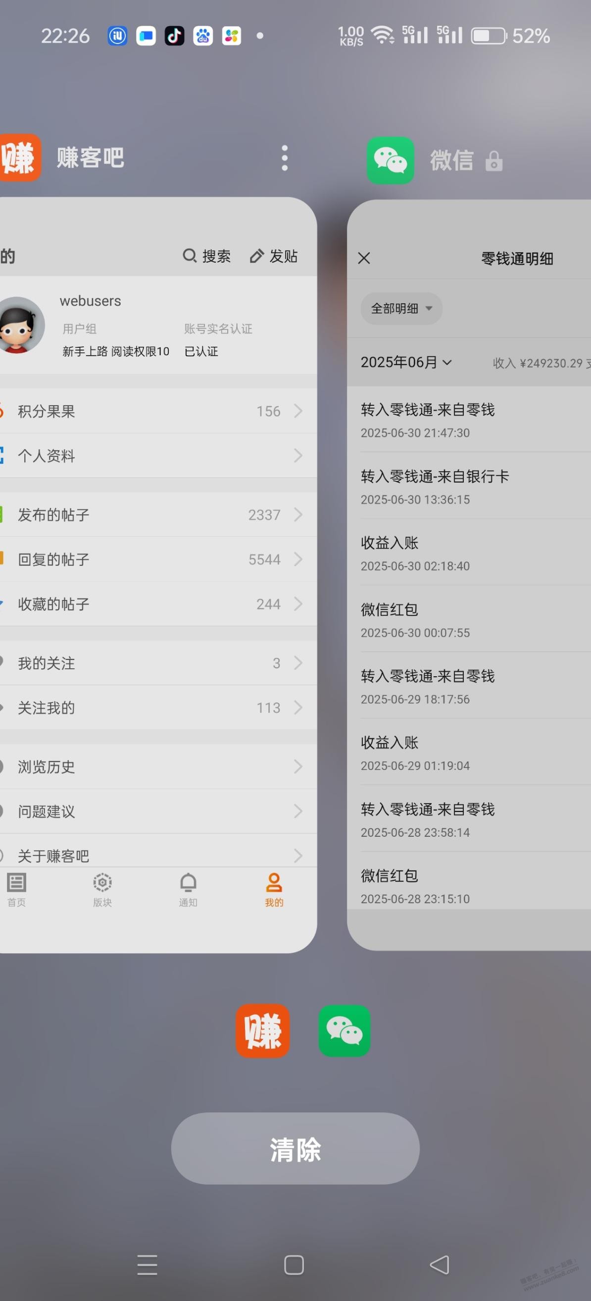Open 发布的帖子 published posts list
This screenshot has width=591, height=1301.
(x=151, y=515)
